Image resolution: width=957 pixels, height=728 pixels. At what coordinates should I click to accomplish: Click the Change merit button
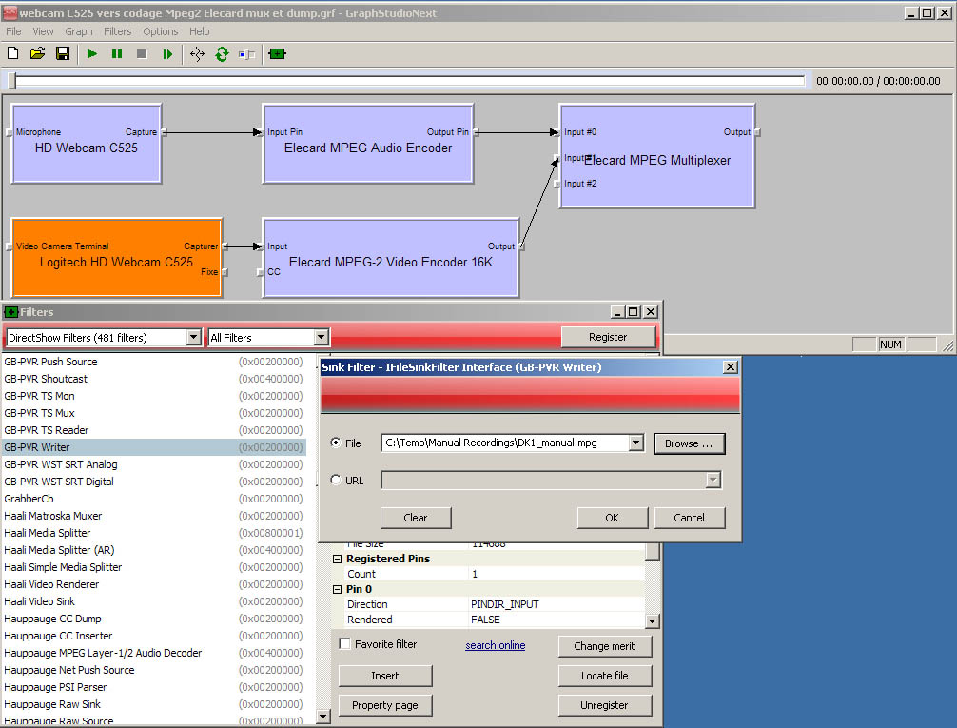point(605,646)
